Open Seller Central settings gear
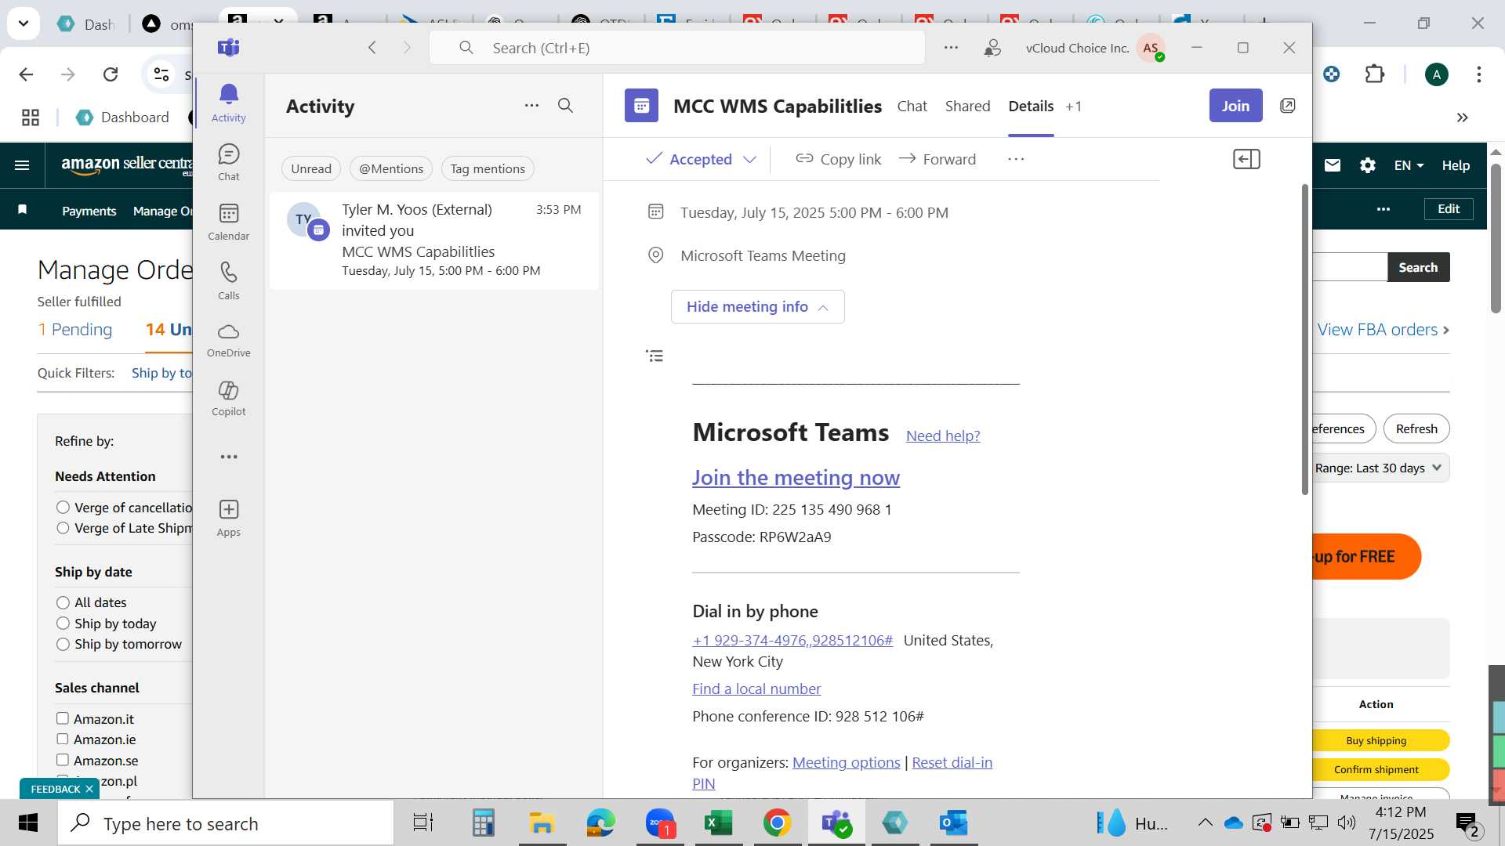This screenshot has width=1505, height=846. (1368, 165)
